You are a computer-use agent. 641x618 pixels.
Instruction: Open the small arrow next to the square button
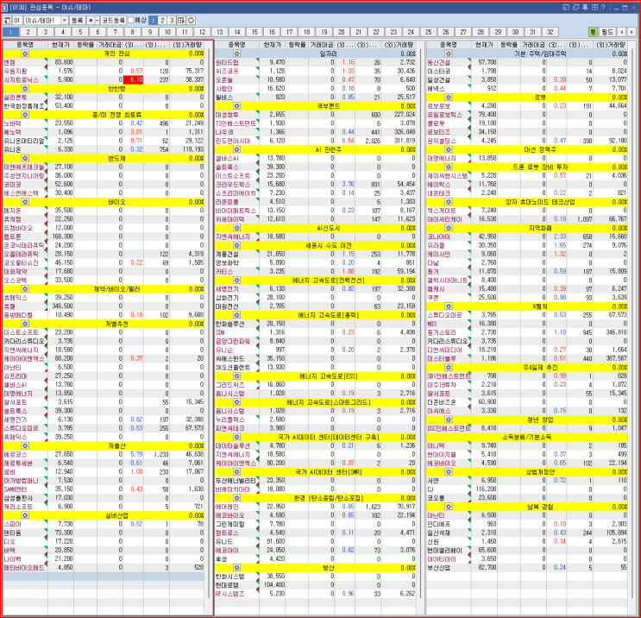(97, 20)
